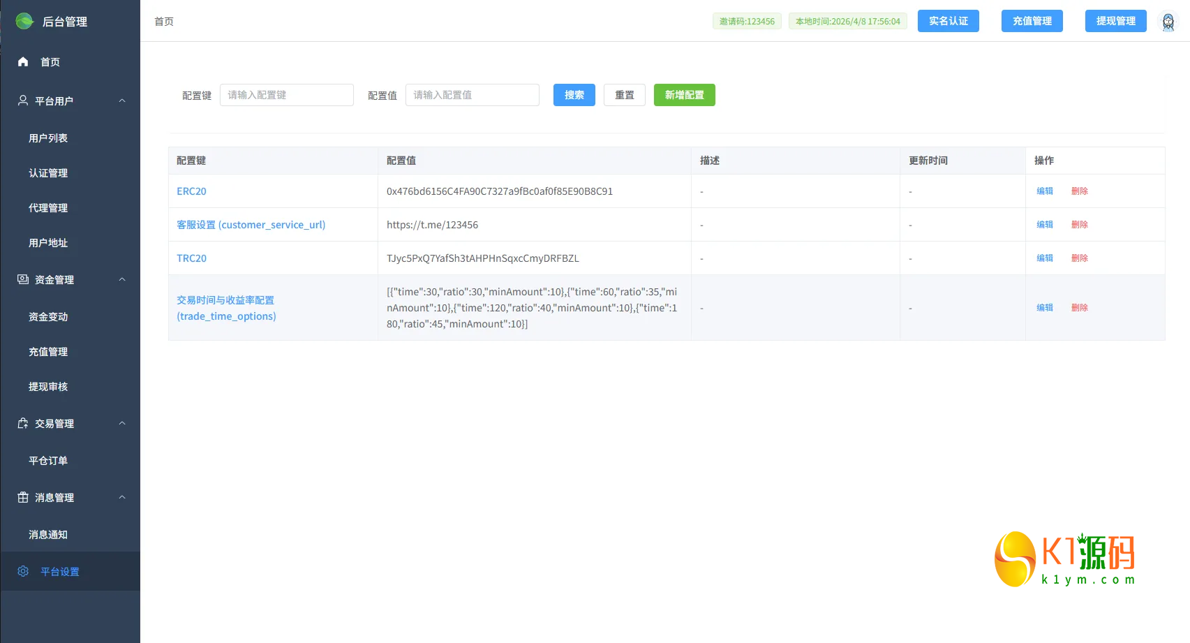This screenshot has height=643, width=1190.
Task: Click 删除 for the customer_service_url row
Action: [1079, 225]
